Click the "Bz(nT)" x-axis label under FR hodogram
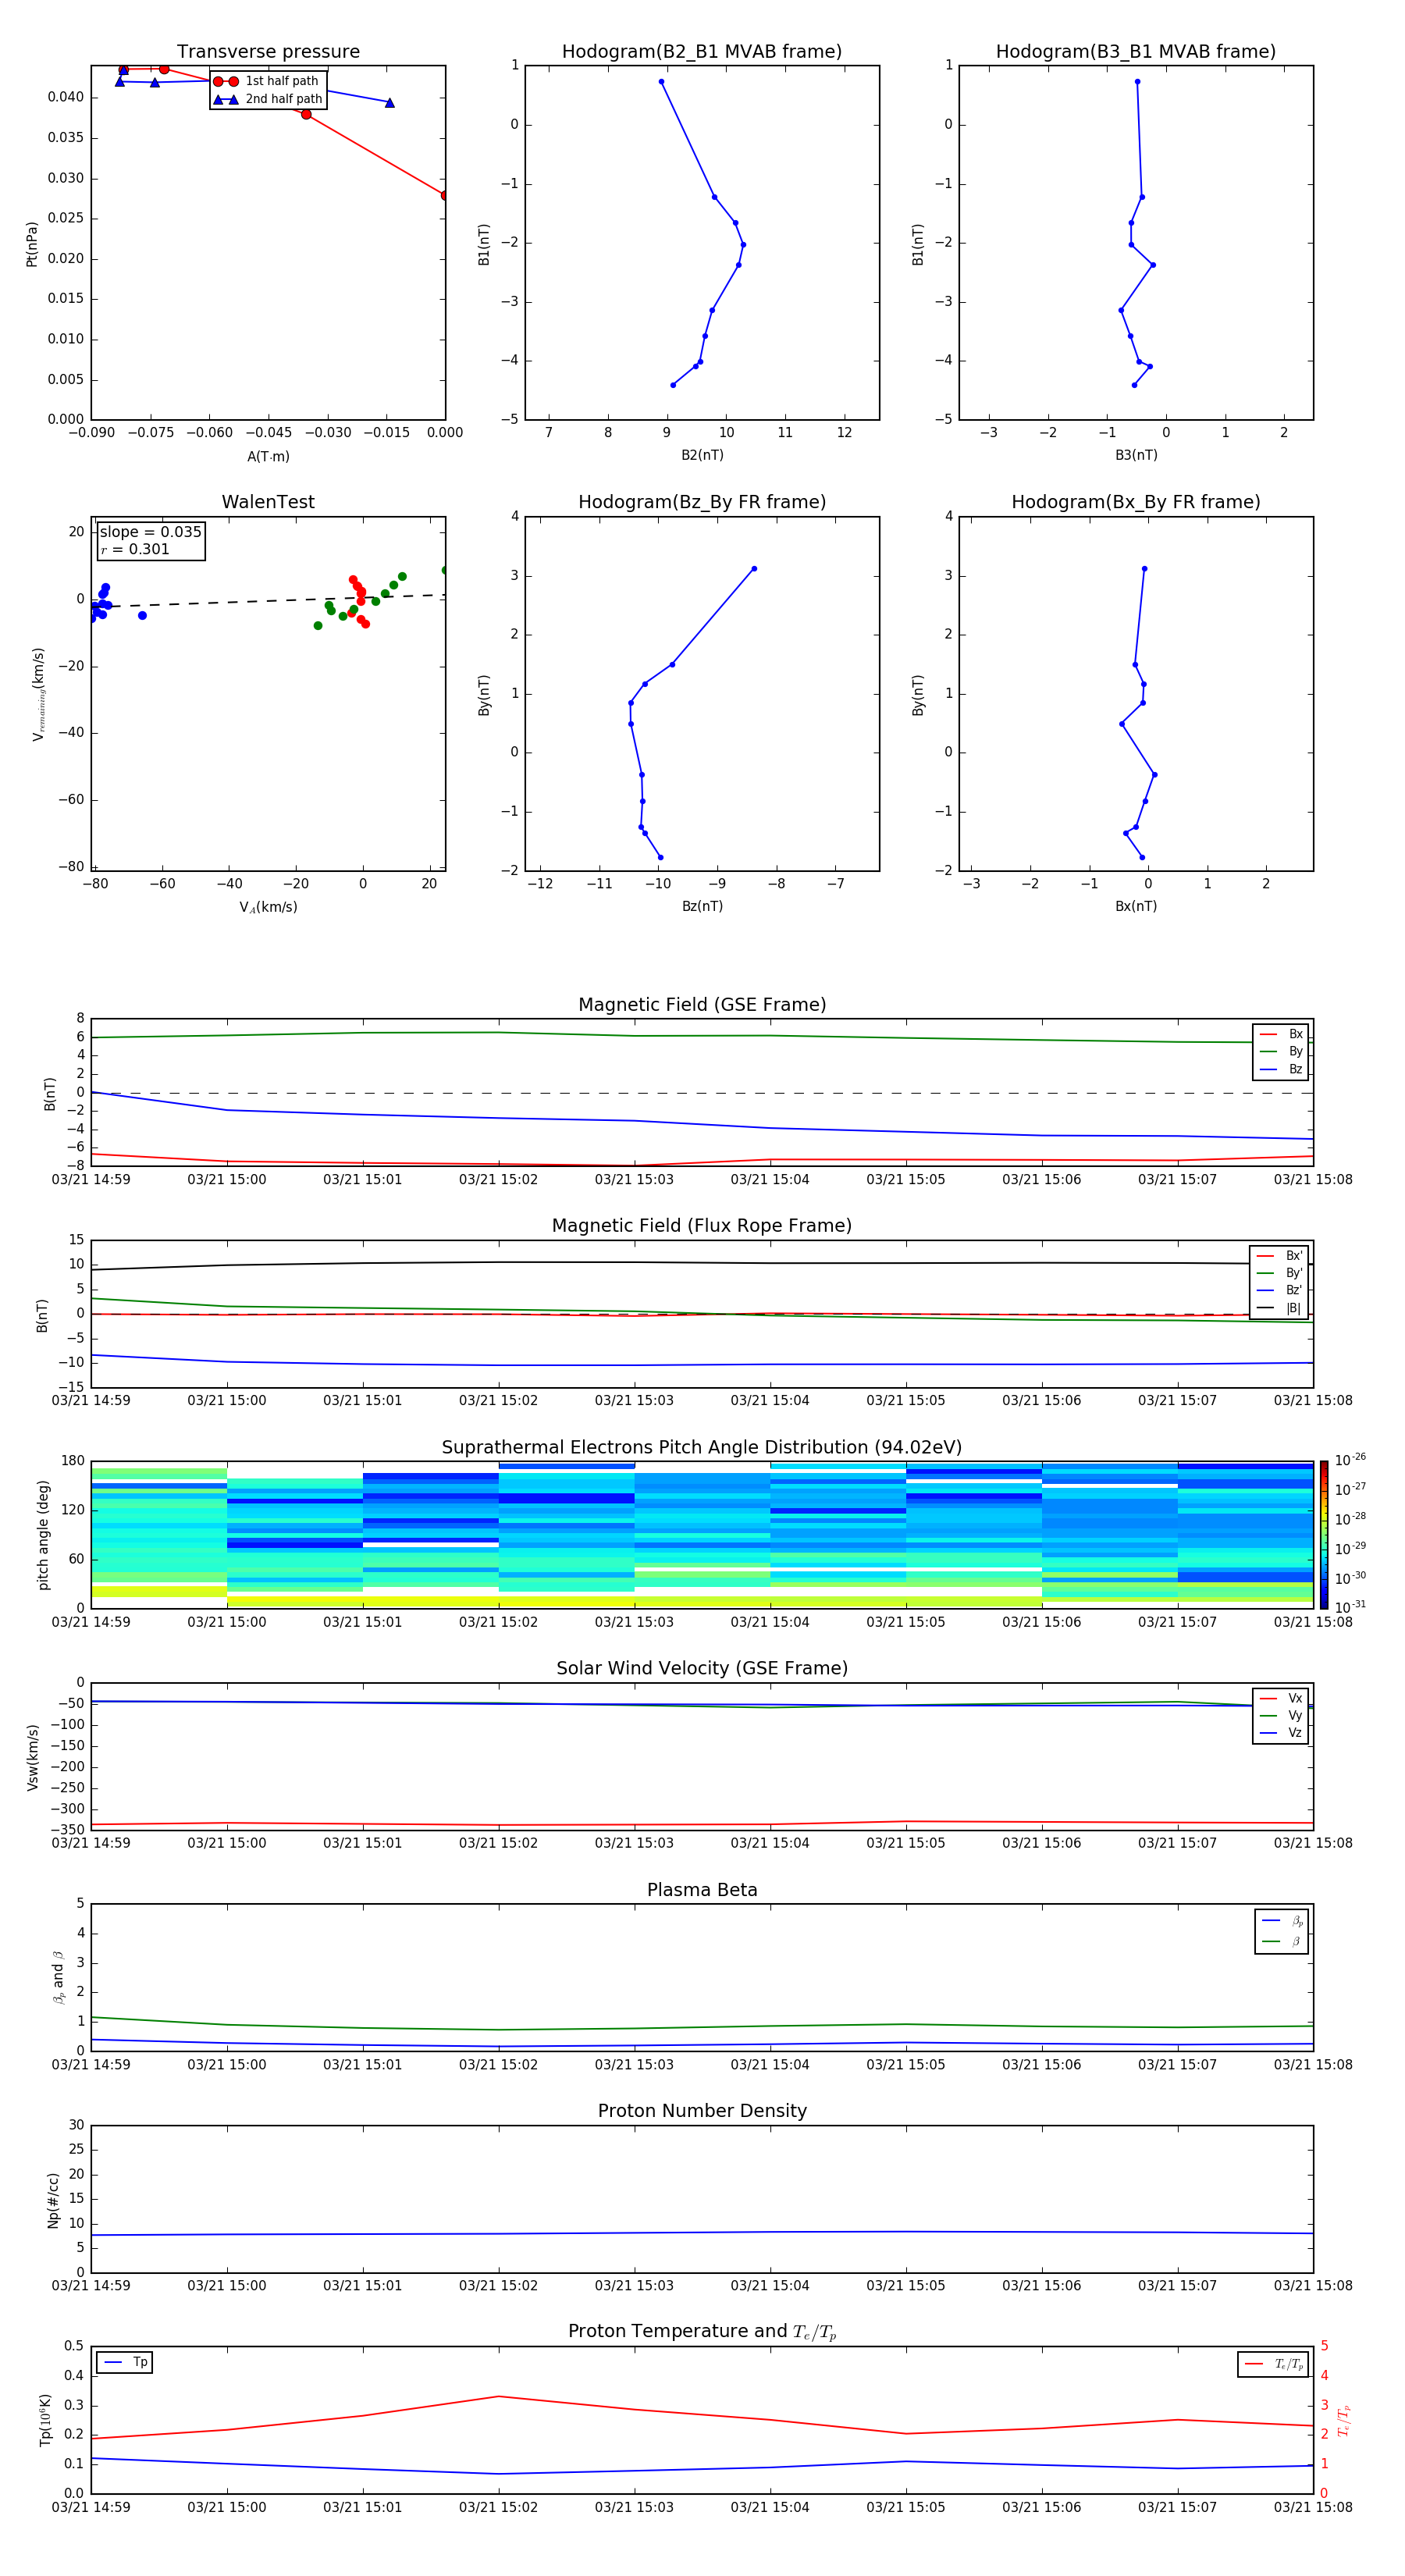Screen dimensions: 1405x2576 (702, 906)
